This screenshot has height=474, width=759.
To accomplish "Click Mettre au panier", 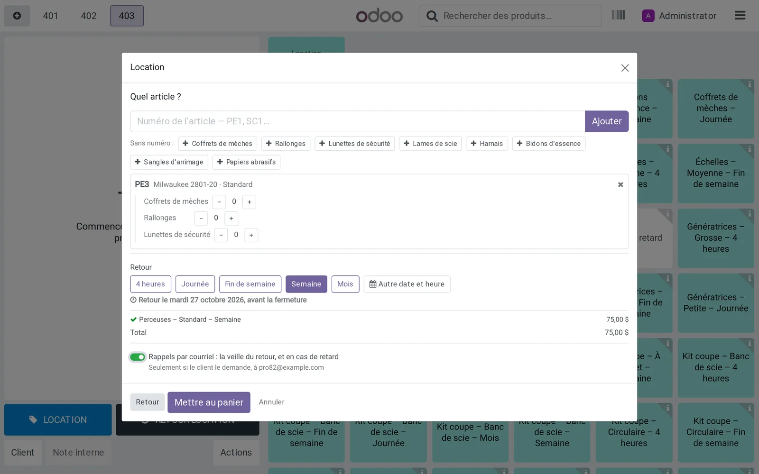I will tap(209, 402).
